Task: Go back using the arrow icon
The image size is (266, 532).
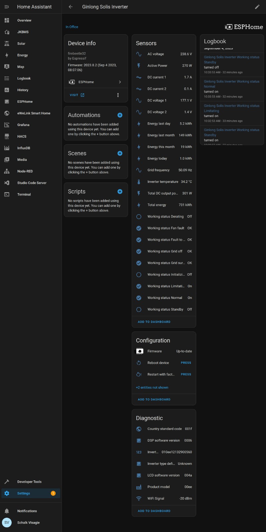Action: pyautogui.click(x=70, y=7)
